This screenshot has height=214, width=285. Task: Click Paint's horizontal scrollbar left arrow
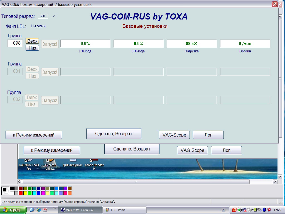click(20, 182)
